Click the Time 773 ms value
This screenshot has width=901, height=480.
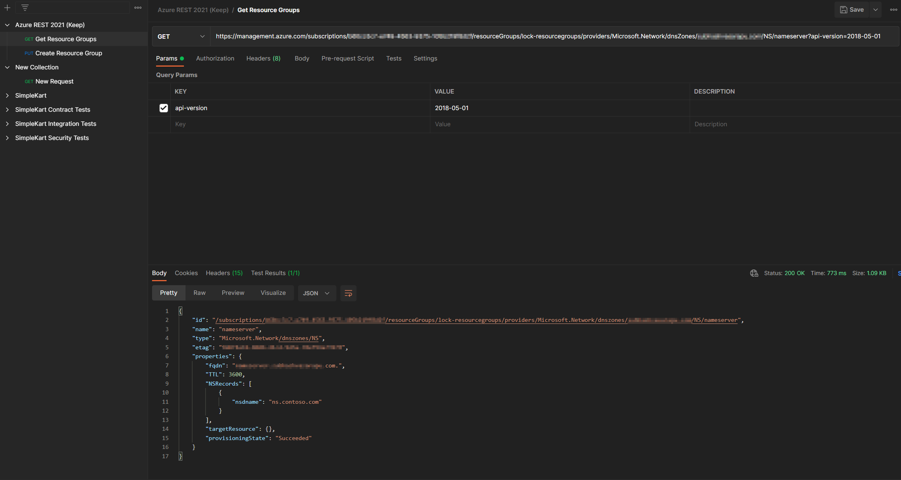tap(836, 273)
